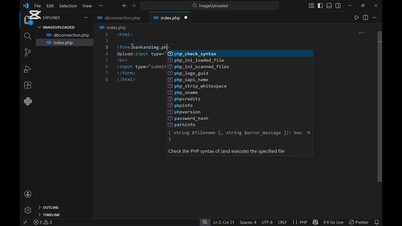Choose php_ini_loaded_file suggestion

coord(240,60)
